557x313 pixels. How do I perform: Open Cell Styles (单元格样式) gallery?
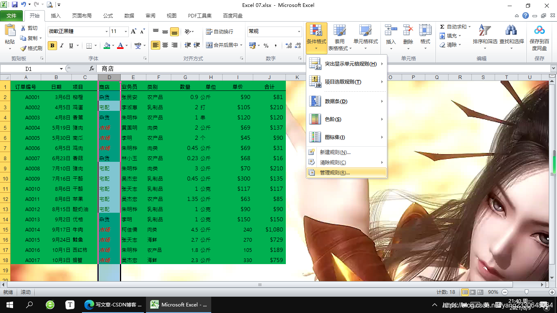(365, 38)
